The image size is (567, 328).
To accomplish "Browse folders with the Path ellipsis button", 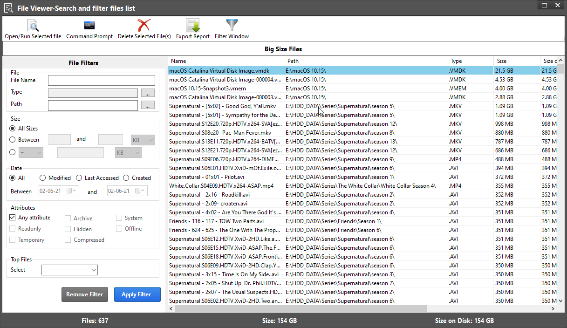I will coord(148,105).
